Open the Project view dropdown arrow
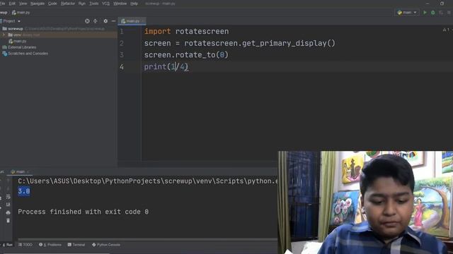The width and height of the screenshot is (453, 254). [19, 21]
